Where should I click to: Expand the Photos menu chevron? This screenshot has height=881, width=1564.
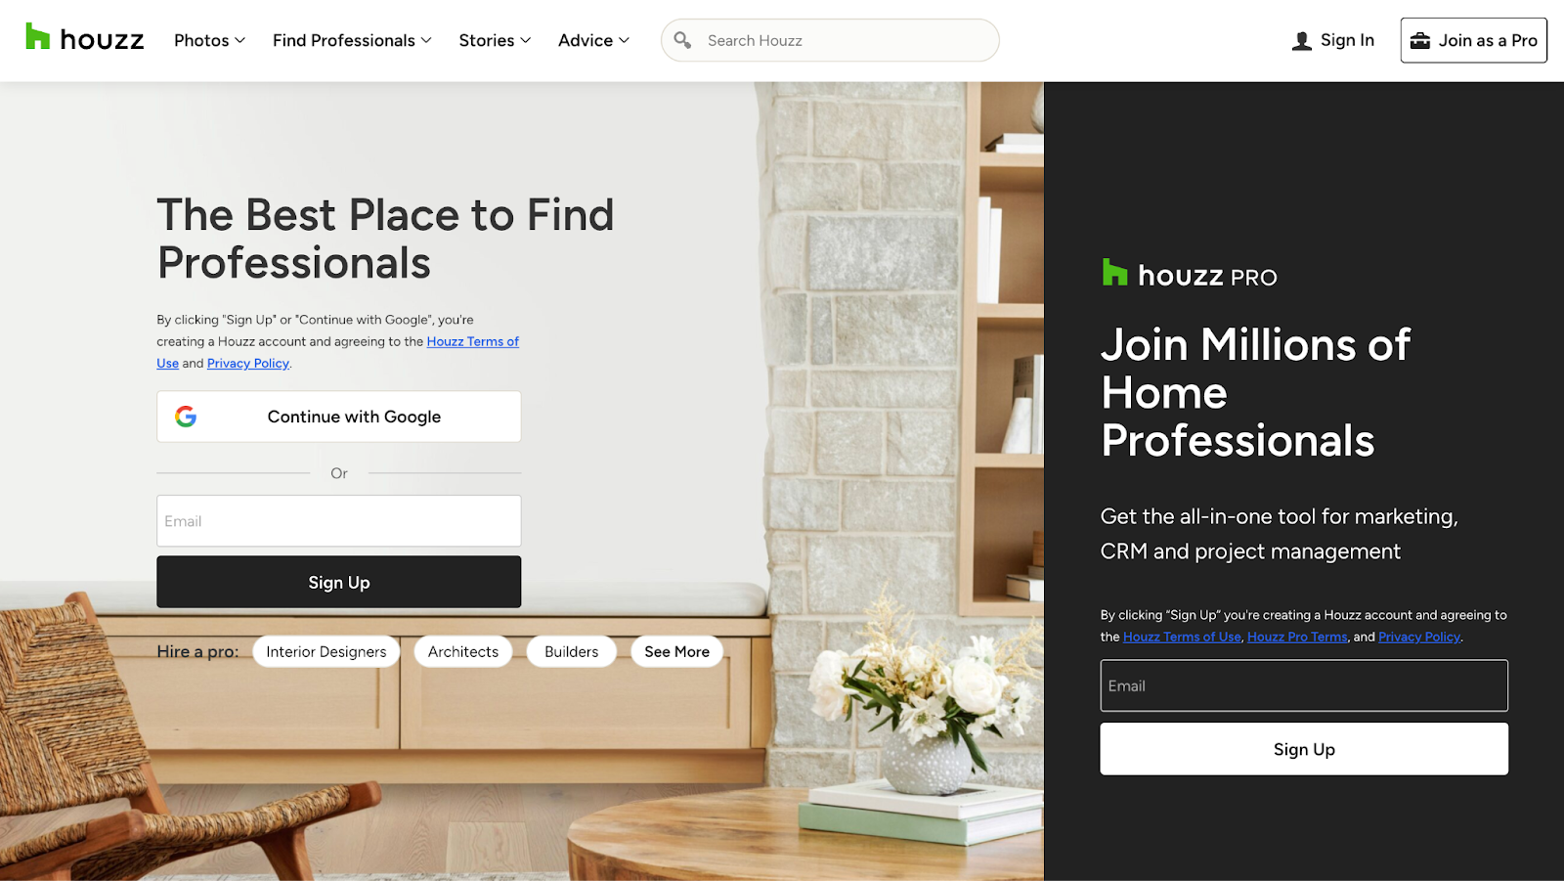[239, 40]
